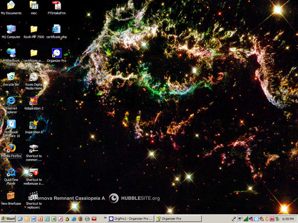The image size is (298, 223).
Task: Select the Recycle Bin icon
Action: coord(11,77)
